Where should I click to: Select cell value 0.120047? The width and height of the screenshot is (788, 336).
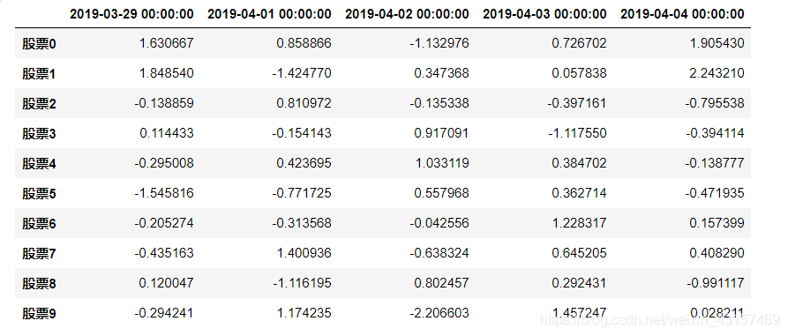pyautogui.click(x=167, y=283)
